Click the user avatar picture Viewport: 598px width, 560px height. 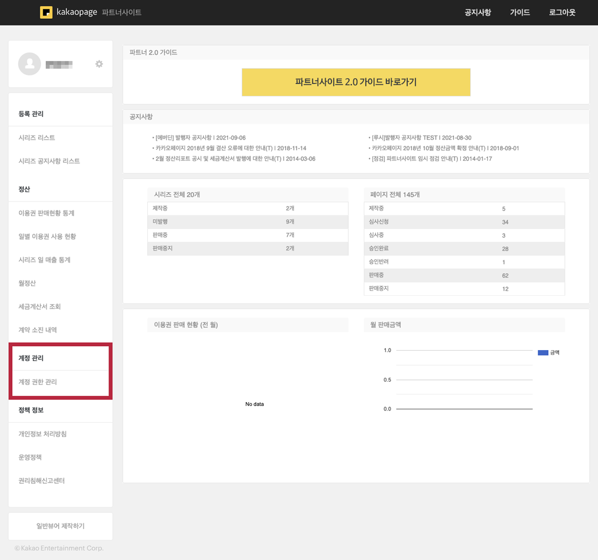29,64
